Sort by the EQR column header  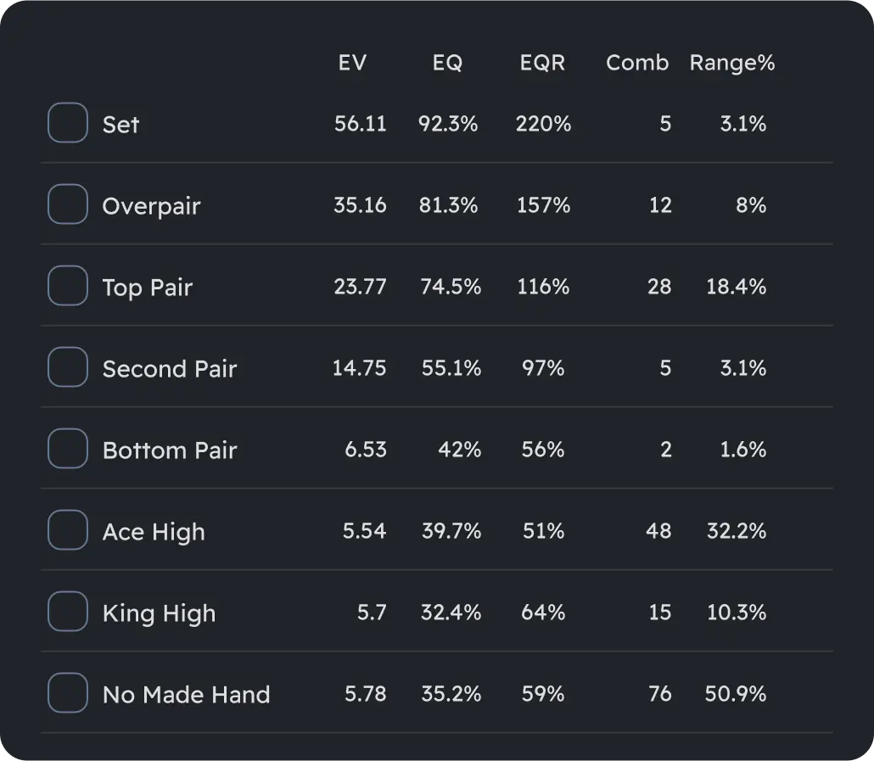pyautogui.click(x=542, y=62)
